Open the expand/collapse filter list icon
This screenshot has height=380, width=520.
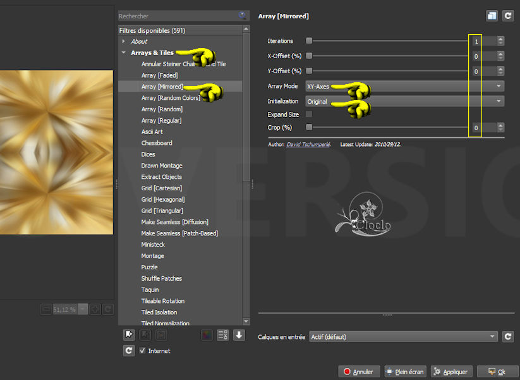(x=222, y=335)
